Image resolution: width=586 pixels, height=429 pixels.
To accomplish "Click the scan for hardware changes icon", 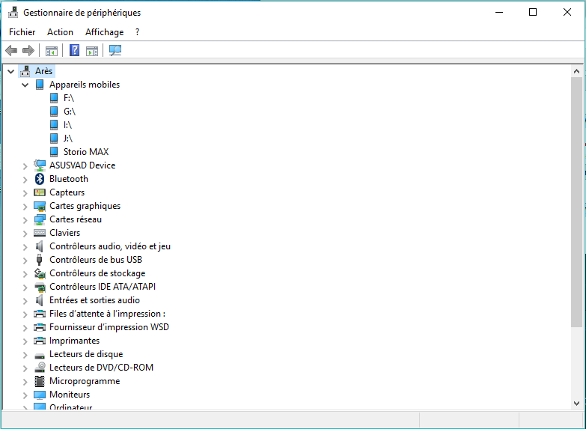I will pos(115,51).
